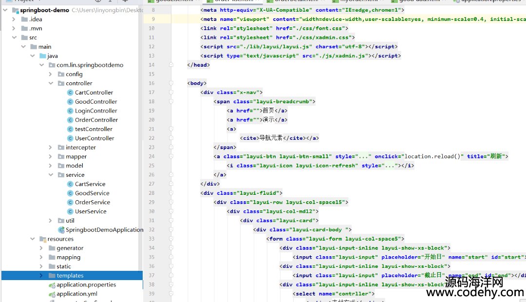This screenshot has width=526, height=302.
Task: Click the mapper package icon
Action: [61, 156]
